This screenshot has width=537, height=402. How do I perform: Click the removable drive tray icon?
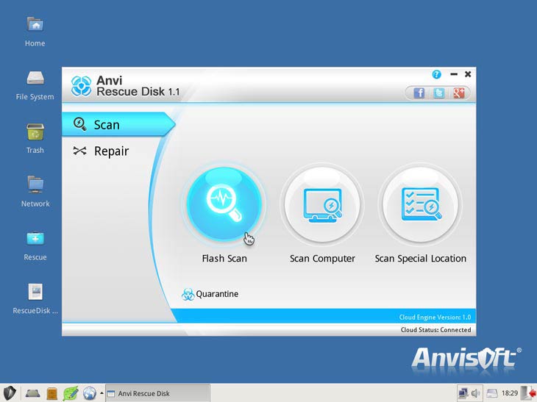pyautogui.click(x=492, y=393)
